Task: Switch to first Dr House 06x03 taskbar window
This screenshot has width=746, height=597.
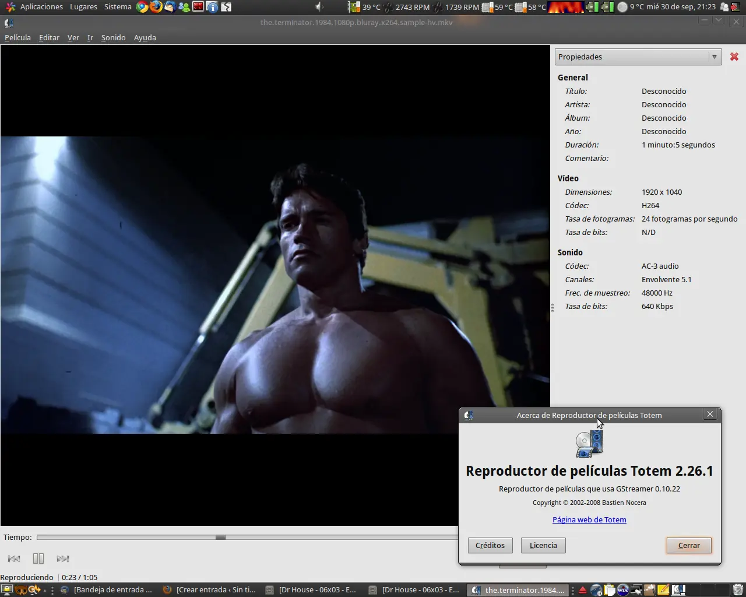Action: pyautogui.click(x=311, y=590)
